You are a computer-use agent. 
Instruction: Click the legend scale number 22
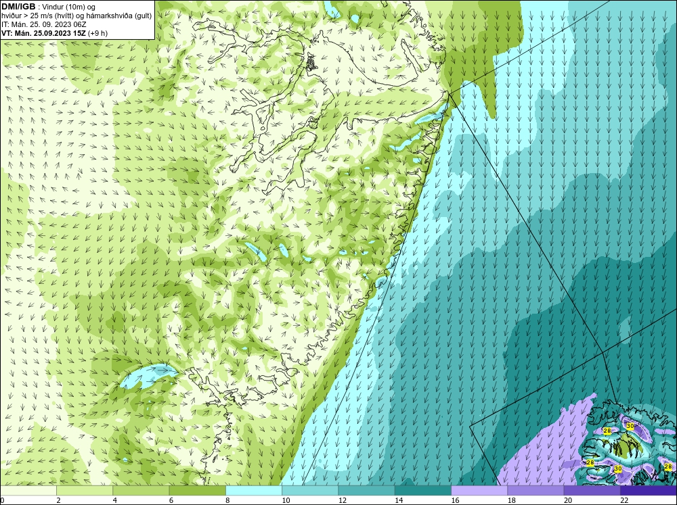[x=624, y=500]
